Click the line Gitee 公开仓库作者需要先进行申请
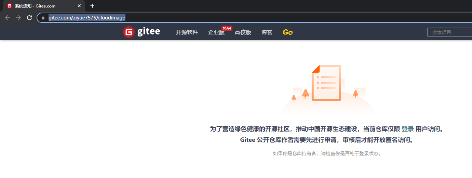The width and height of the screenshot is (472, 178). [x=327, y=140]
